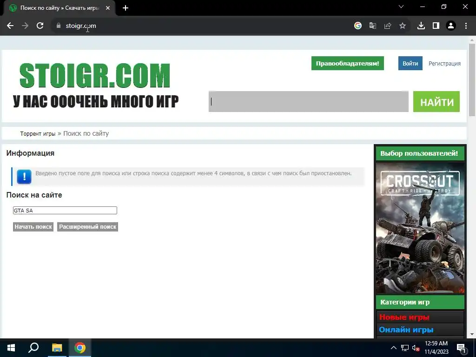Screen dimensions: 476x357
Task: Expand the tab search dropdown
Action: tap(401, 7)
